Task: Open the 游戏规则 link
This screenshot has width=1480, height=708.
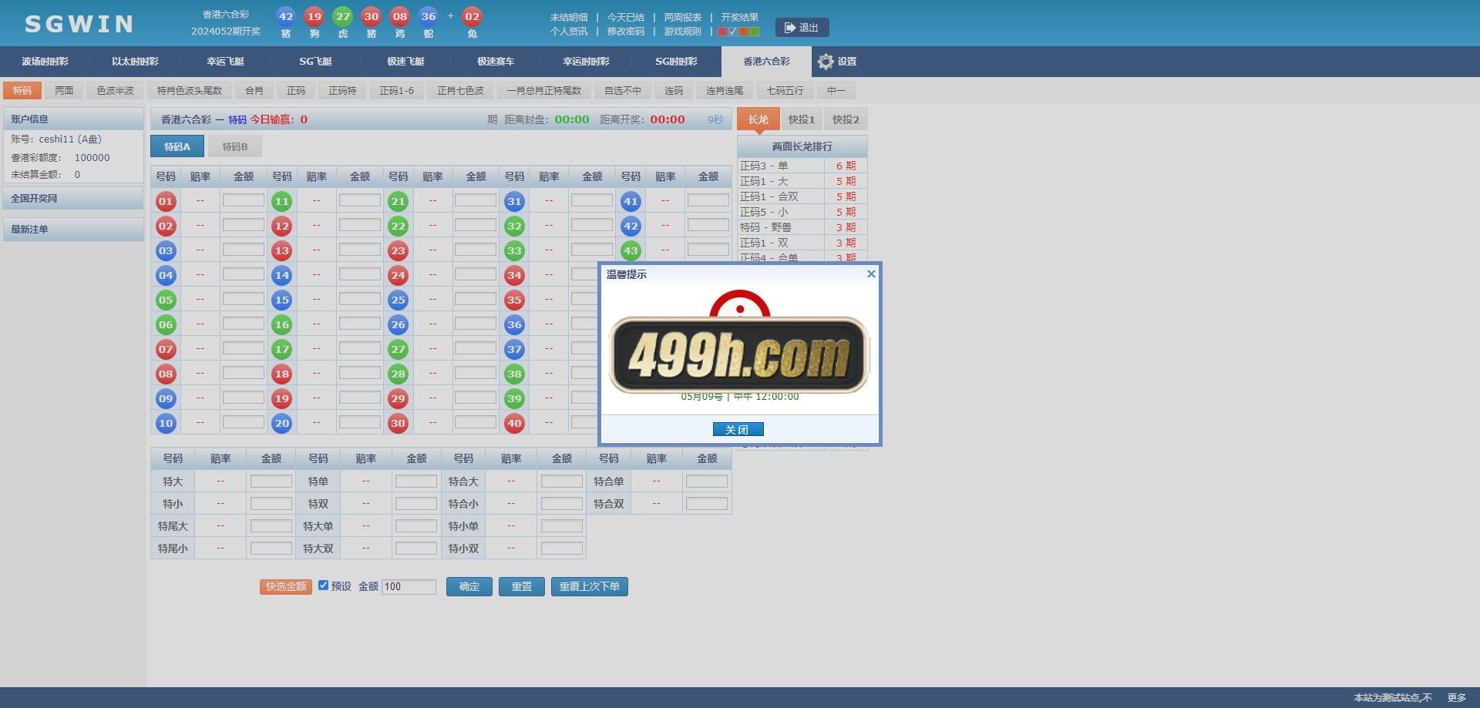Action: click(x=683, y=32)
